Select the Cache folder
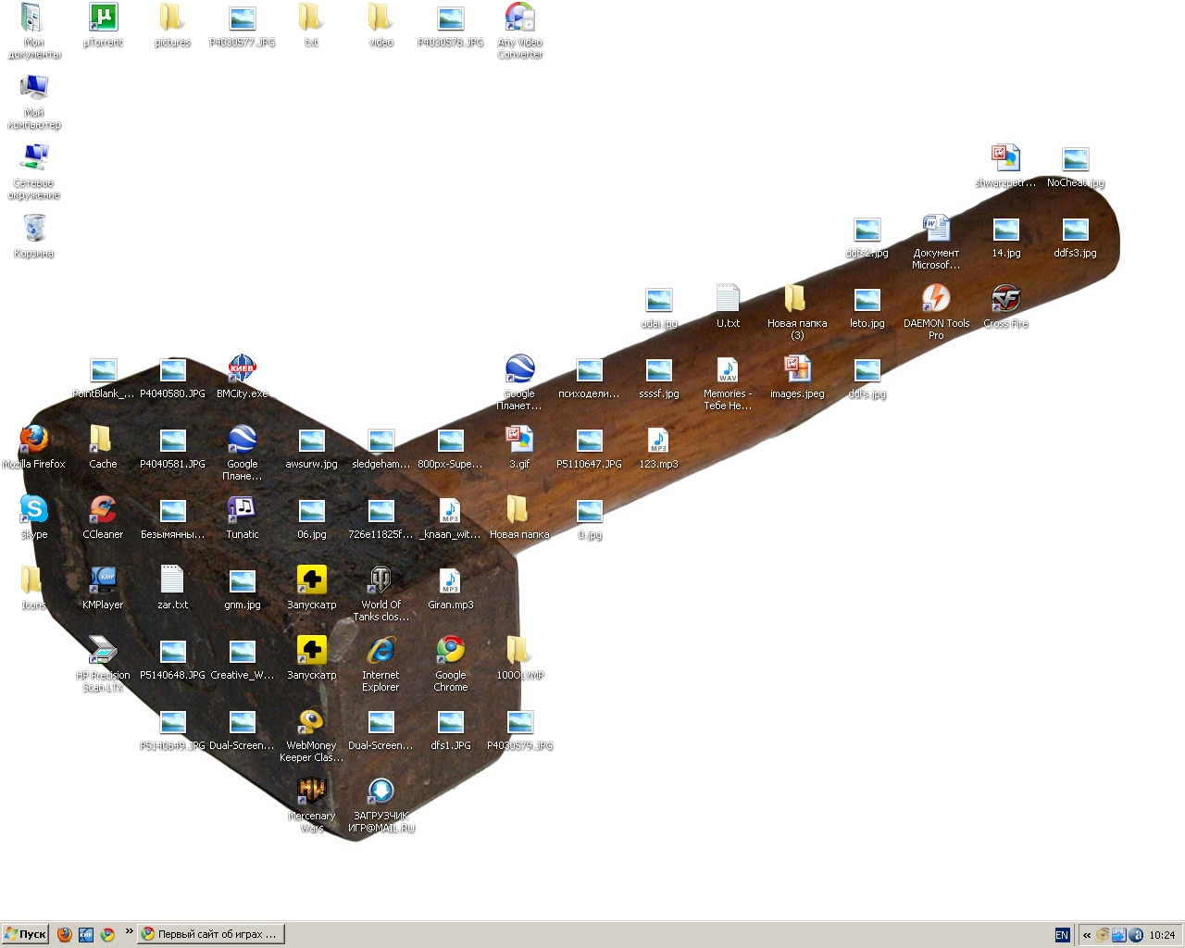1185x948 pixels. pos(103,447)
